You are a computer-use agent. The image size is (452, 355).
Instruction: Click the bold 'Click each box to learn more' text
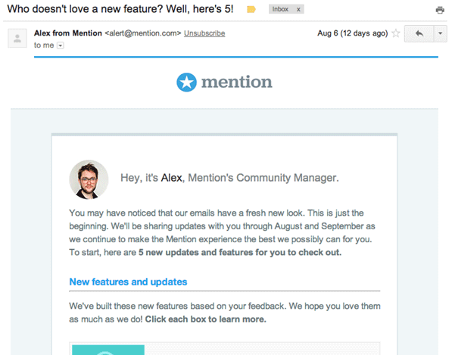[205, 319]
